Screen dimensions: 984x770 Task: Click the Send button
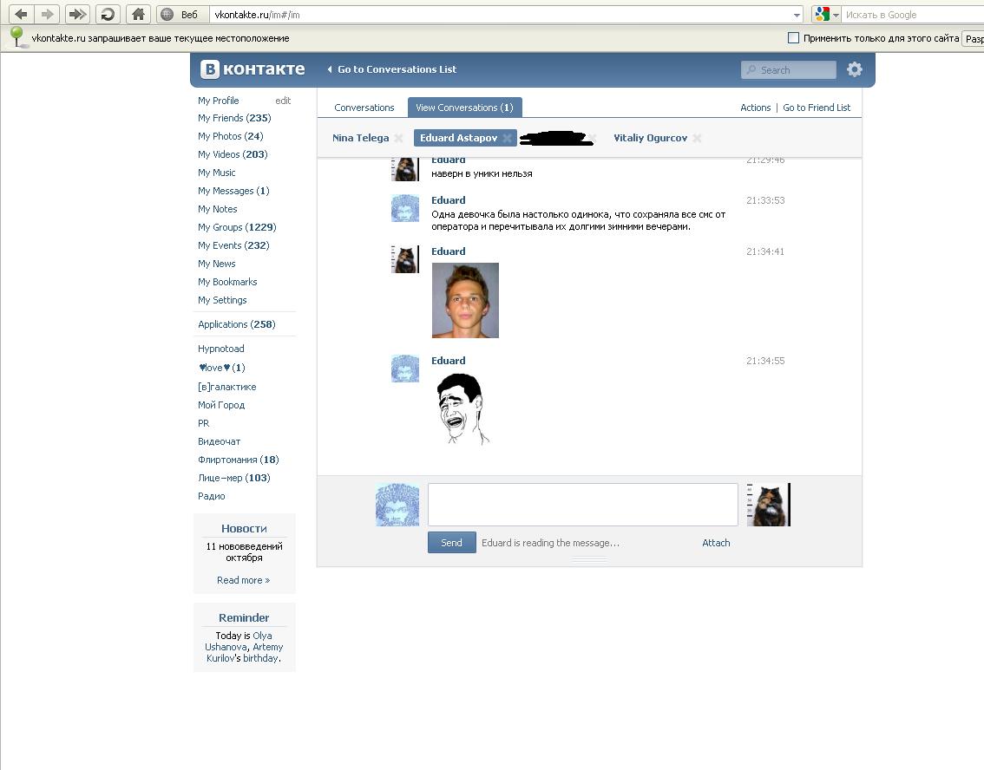click(x=451, y=543)
